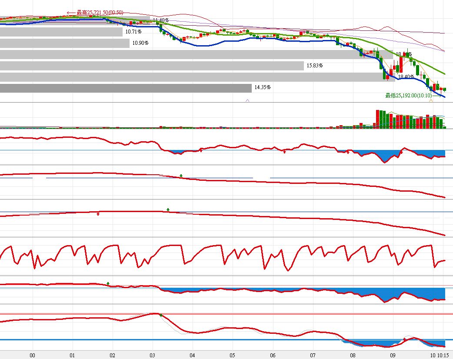The image size is (453, 359).
Task: Click green down-arrow where the lower blue-filled oscillator begins
Action: click(x=108, y=284)
